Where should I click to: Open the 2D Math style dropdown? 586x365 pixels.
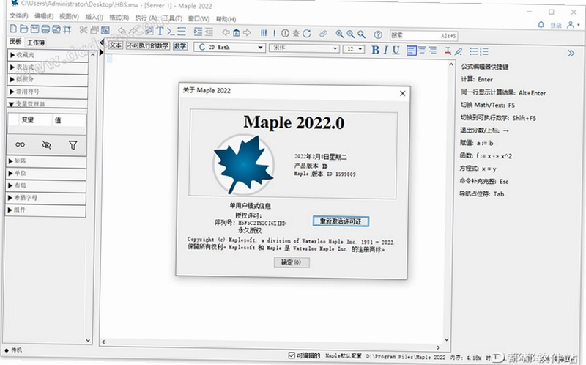point(260,48)
